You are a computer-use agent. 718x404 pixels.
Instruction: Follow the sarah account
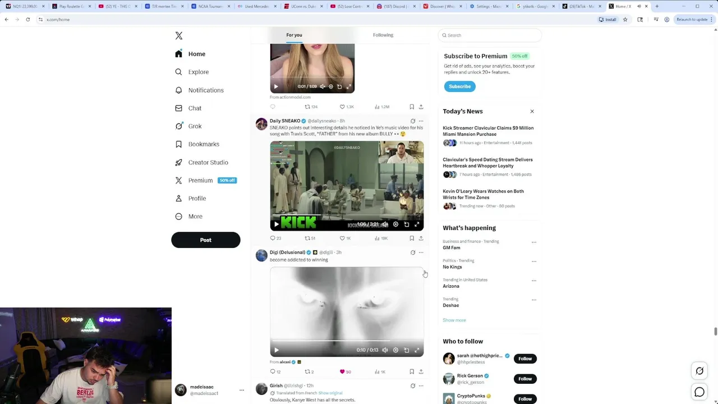pyautogui.click(x=525, y=359)
